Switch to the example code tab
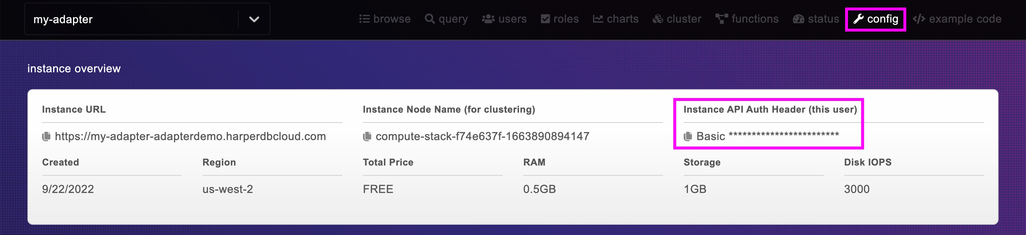The width and height of the screenshot is (1026, 235). click(957, 19)
